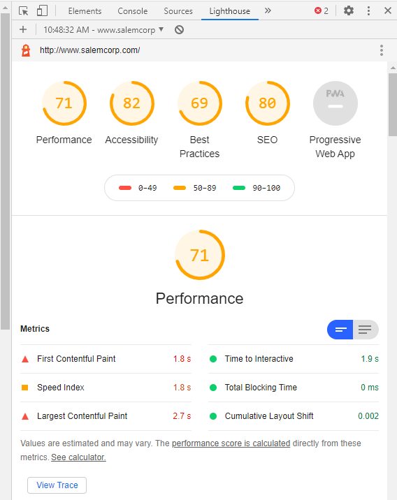Click the First Contentful Paint metric
The width and height of the screenshot is (397, 500).
pyautogui.click(x=106, y=359)
